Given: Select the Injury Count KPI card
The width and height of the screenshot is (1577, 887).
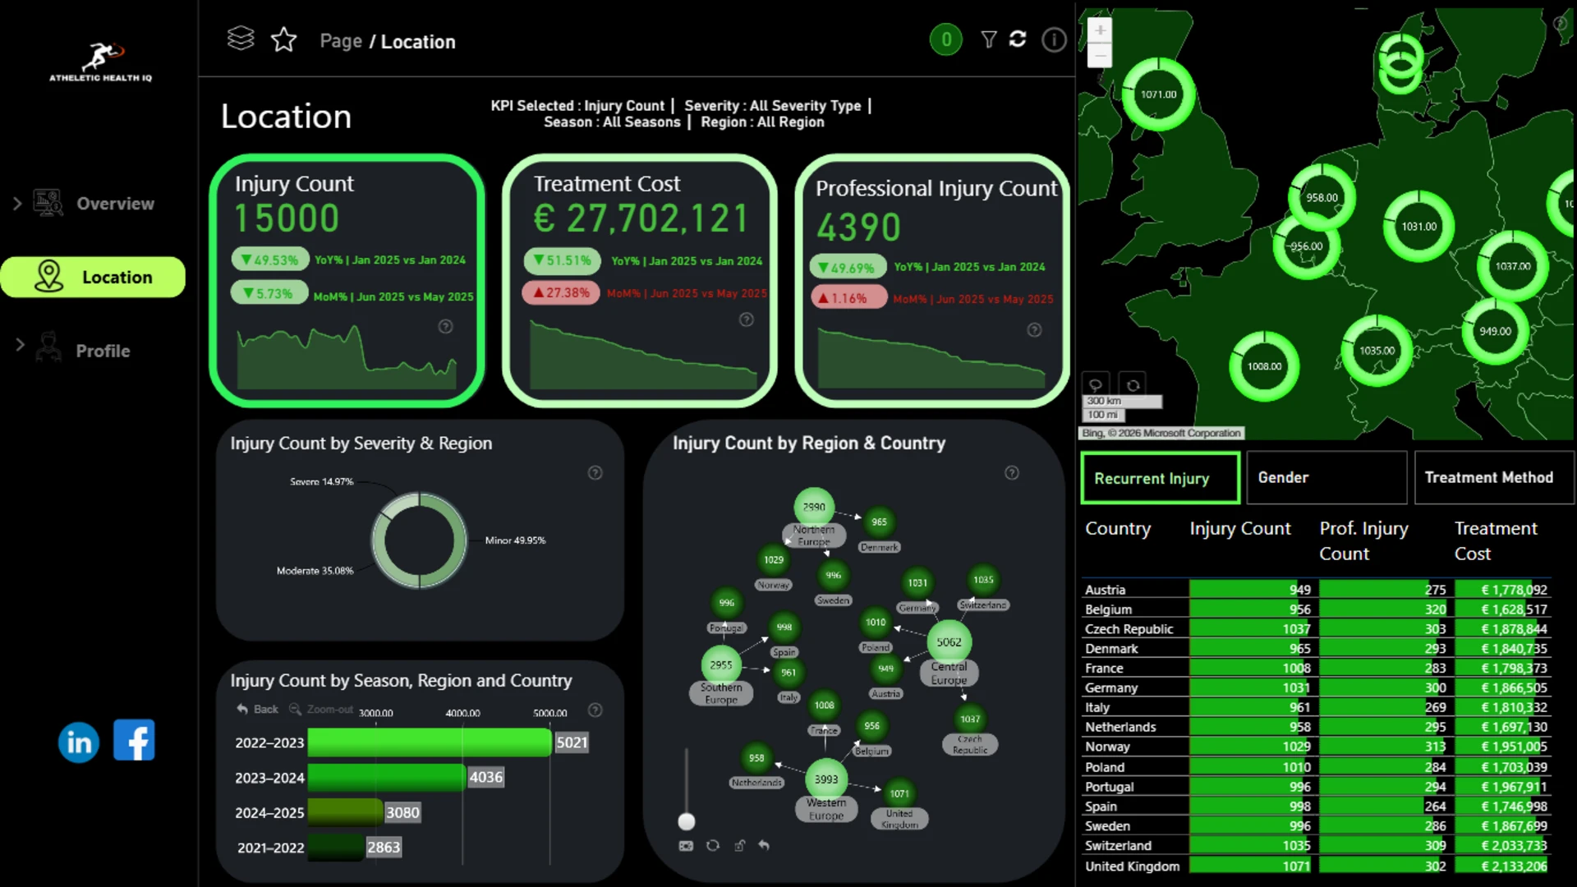Looking at the screenshot, I should tap(347, 281).
